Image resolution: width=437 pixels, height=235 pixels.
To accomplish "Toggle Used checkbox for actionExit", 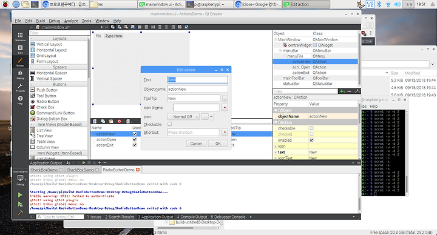I will [135, 145].
